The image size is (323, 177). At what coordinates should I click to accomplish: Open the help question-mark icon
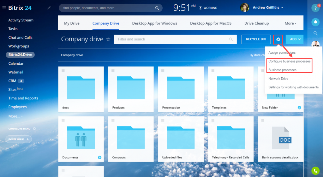pyautogui.click(x=315, y=8)
